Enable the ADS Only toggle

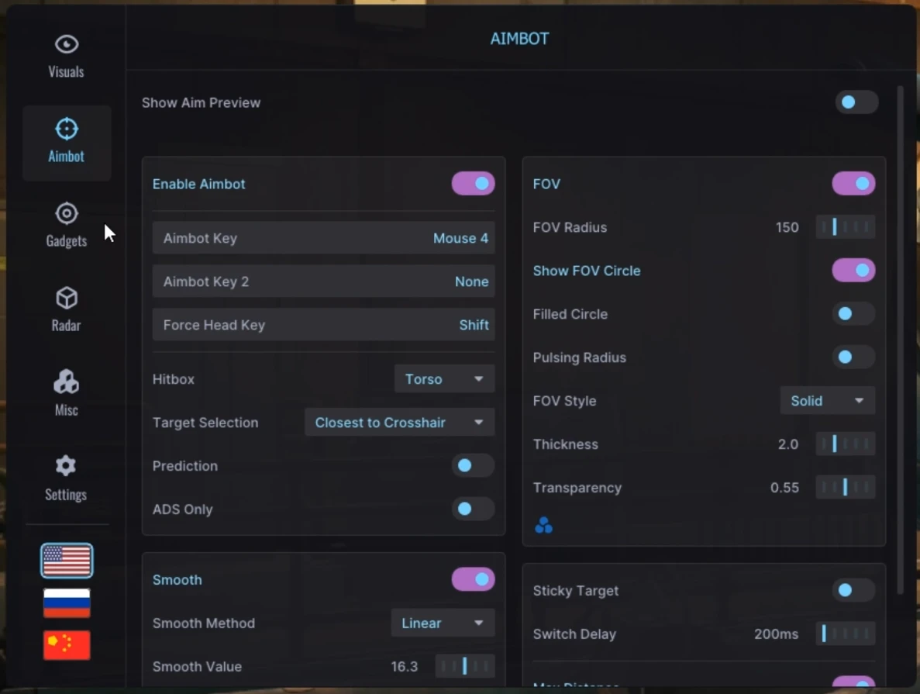pos(473,509)
